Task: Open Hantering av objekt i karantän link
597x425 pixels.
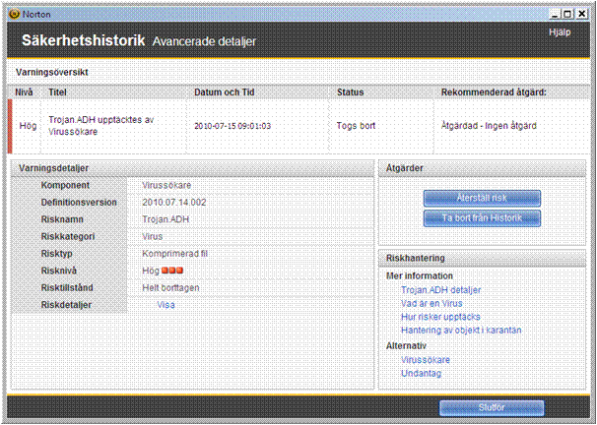Action: (461, 331)
